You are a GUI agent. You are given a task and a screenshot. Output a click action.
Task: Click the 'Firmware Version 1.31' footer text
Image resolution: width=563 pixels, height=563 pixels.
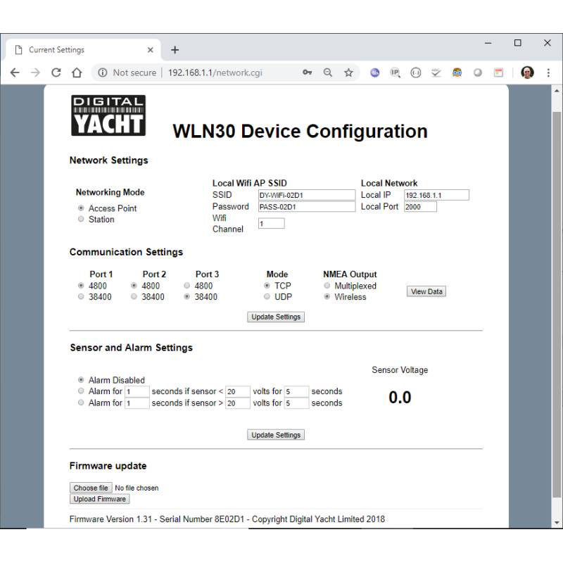110,519
